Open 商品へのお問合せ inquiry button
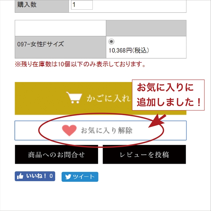The width and height of the screenshot is (211, 211). coord(57,154)
